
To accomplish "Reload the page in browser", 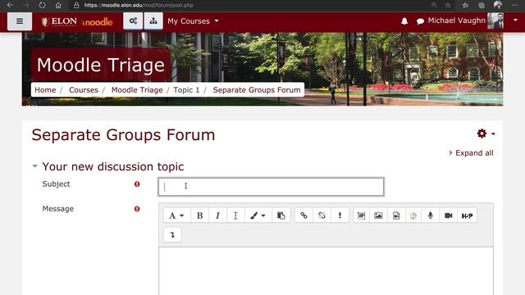I will [42, 5].
